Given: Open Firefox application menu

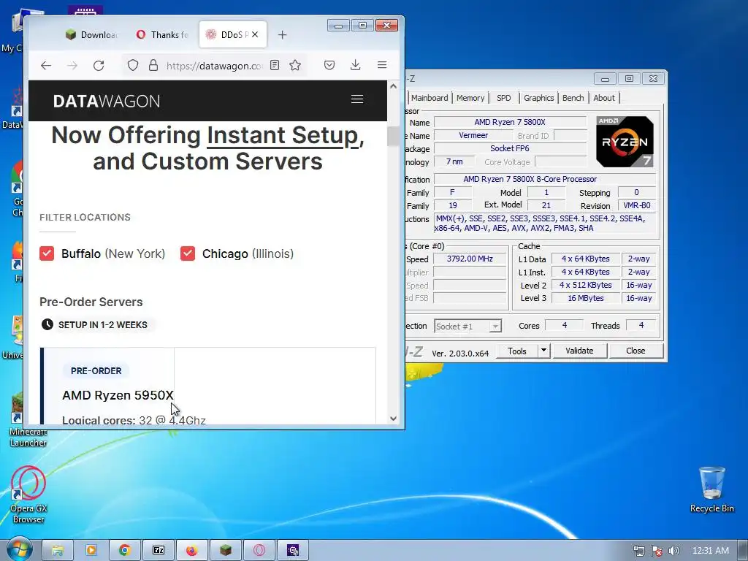Looking at the screenshot, I should [381, 65].
